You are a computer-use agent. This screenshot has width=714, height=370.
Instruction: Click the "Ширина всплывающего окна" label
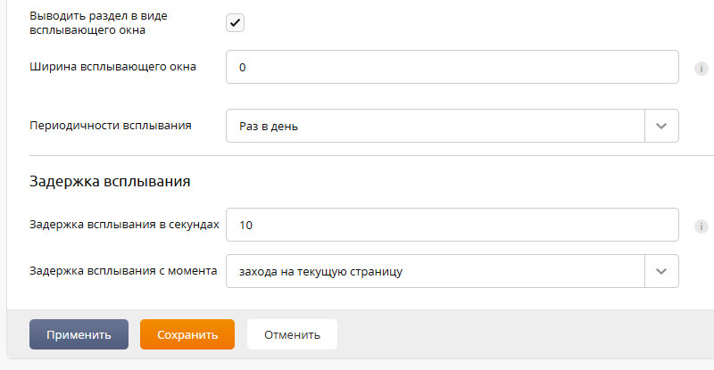pos(112,67)
